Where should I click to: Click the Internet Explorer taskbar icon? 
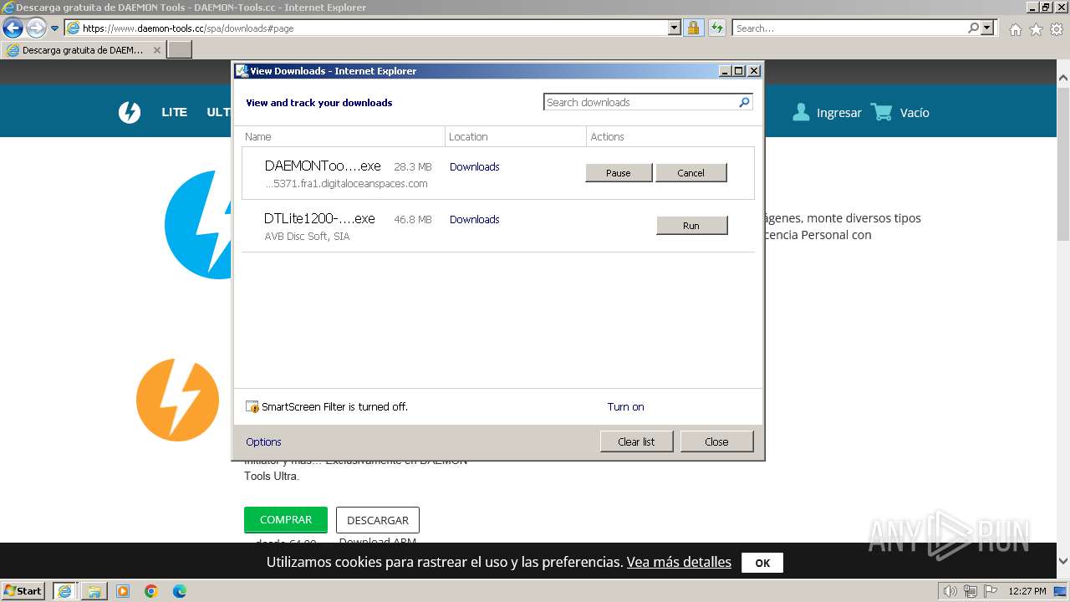pos(64,591)
